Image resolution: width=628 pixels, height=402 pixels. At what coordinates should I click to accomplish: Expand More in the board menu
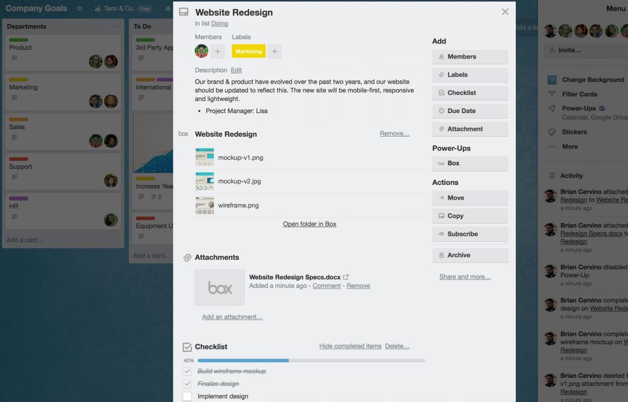[x=569, y=147]
